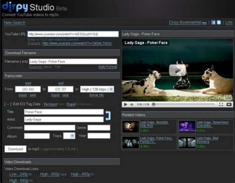Click the Download Filename section header

[62, 53]
